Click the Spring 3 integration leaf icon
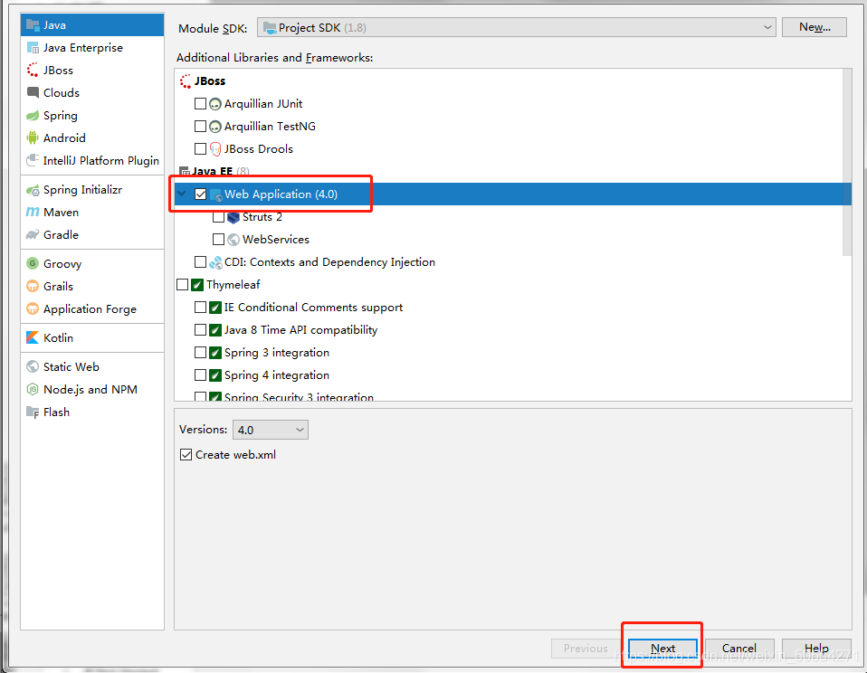 point(215,353)
